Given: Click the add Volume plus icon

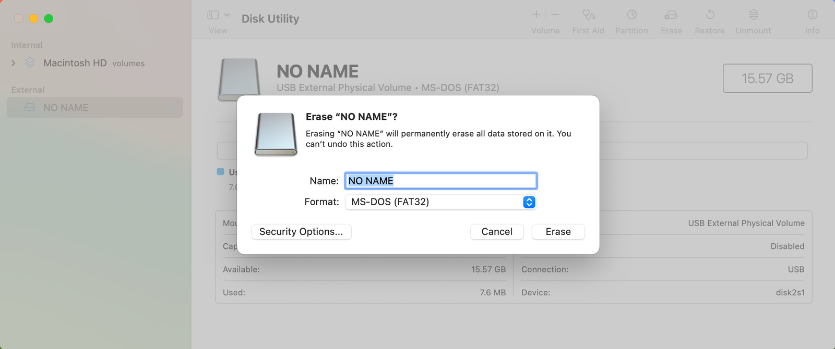Looking at the screenshot, I should pyautogui.click(x=536, y=15).
